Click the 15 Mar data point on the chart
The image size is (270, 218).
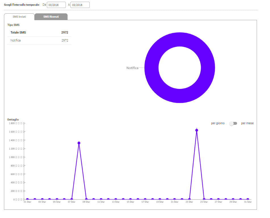tap(130, 200)
